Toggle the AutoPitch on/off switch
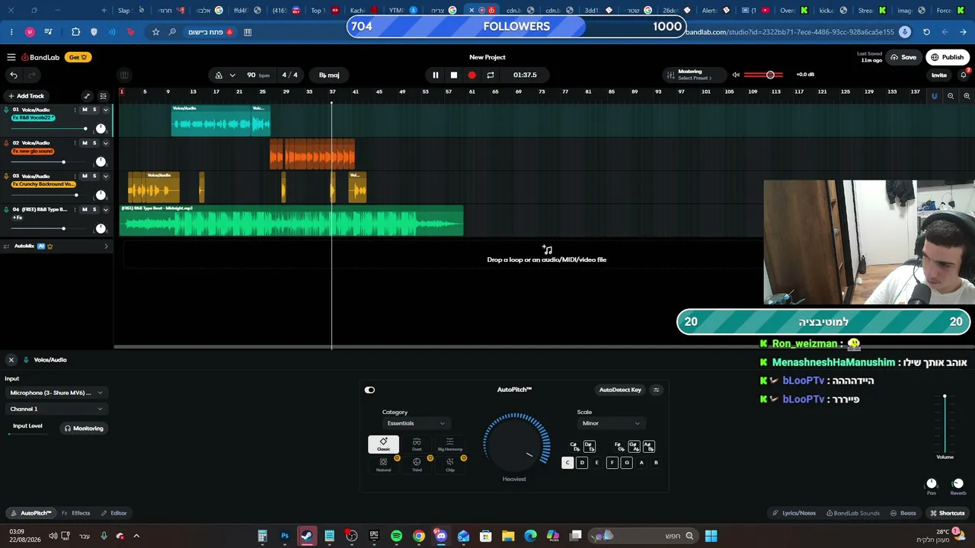The image size is (975, 548). (x=369, y=390)
